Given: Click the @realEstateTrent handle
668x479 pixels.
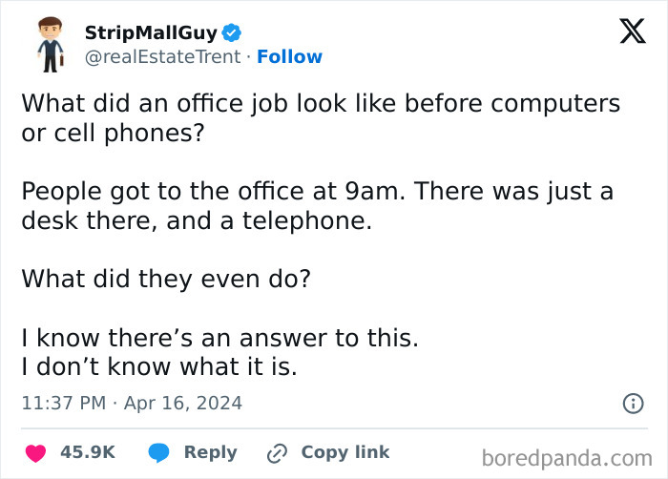Looking at the screenshot, I should click(x=162, y=57).
